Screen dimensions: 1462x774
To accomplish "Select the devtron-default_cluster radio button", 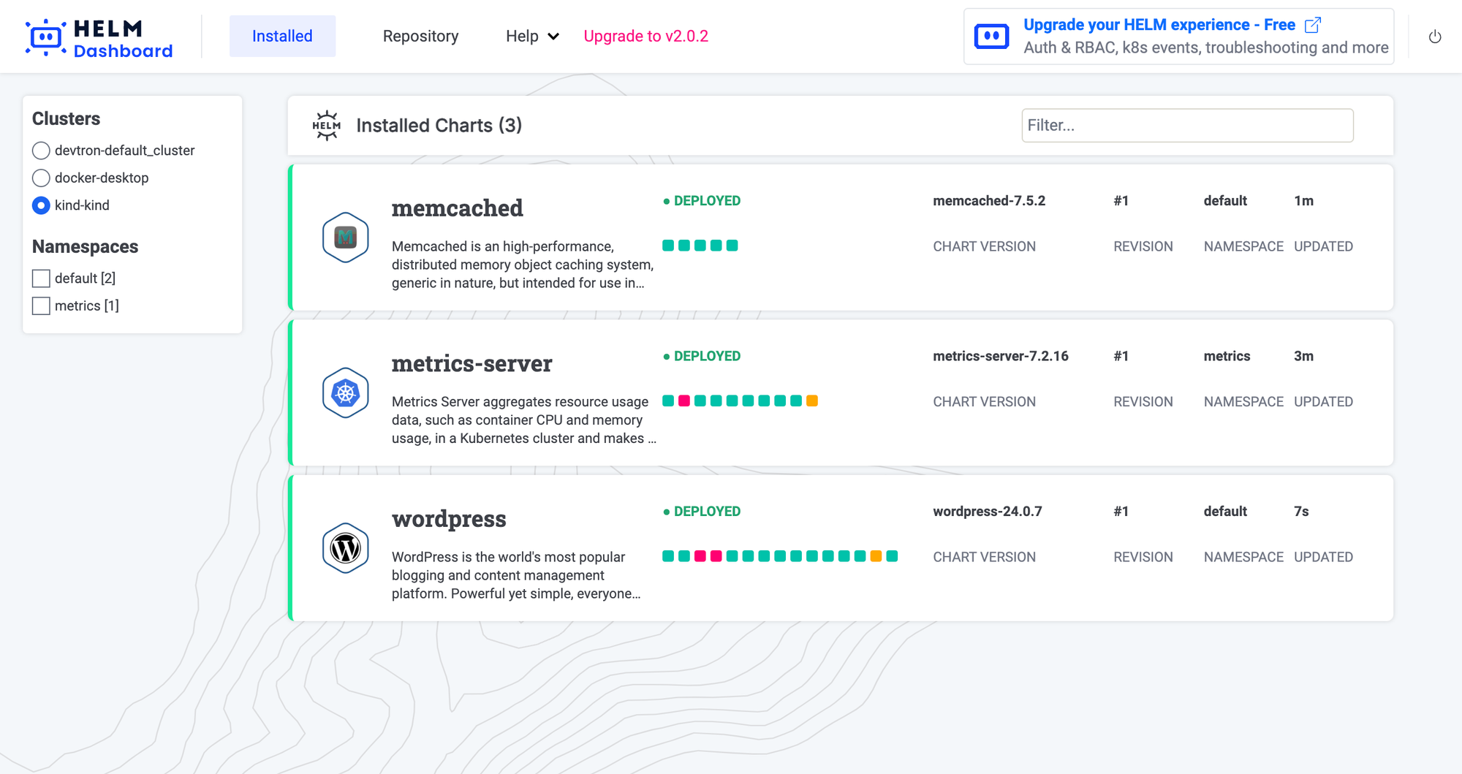I will pyautogui.click(x=41, y=151).
